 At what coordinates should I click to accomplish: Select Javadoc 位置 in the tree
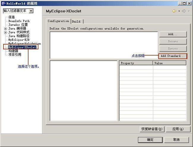pyautogui.click(x=18, y=25)
